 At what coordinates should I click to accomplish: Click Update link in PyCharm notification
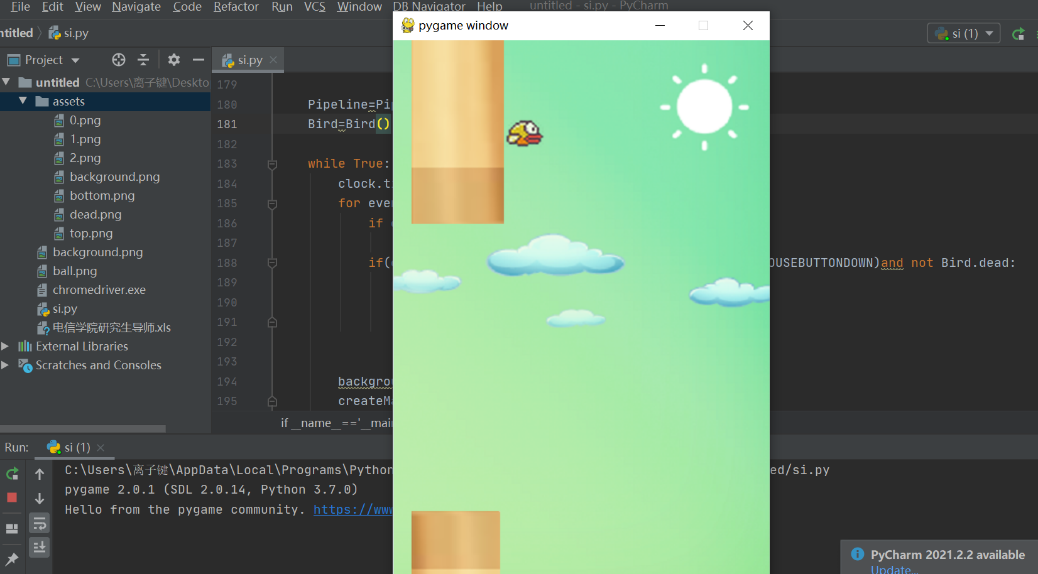[x=893, y=569]
